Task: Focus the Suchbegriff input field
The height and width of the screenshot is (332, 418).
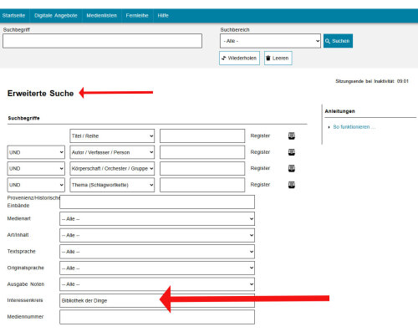Action: (102, 41)
